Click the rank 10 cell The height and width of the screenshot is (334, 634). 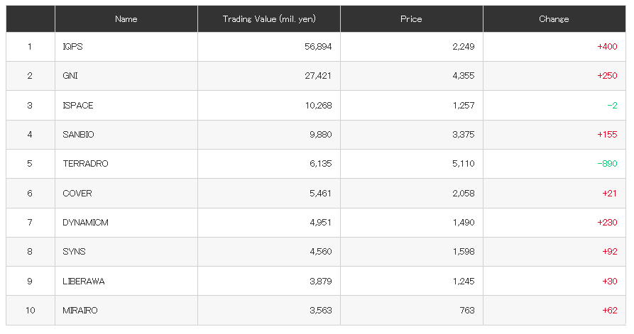pyautogui.click(x=31, y=311)
